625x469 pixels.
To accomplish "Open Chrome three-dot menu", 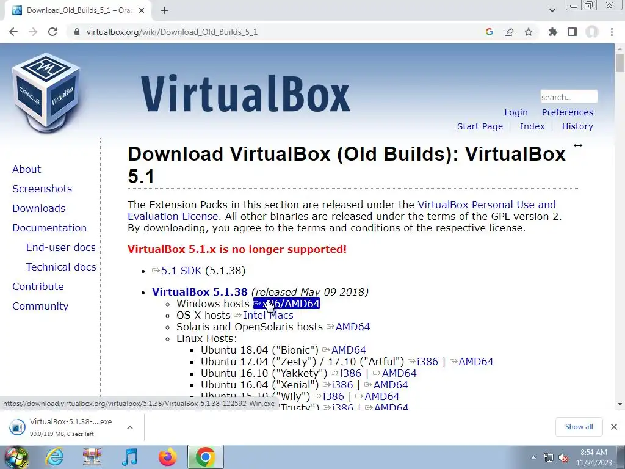I will [612, 32].
